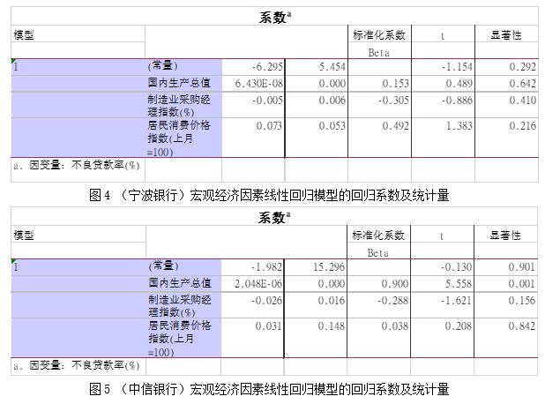Image resolution: width=545 pixels, height=404 pixels.
Task: Select the 0.901 significance cell
Action: pyautogui.click(x=505, y=267)
